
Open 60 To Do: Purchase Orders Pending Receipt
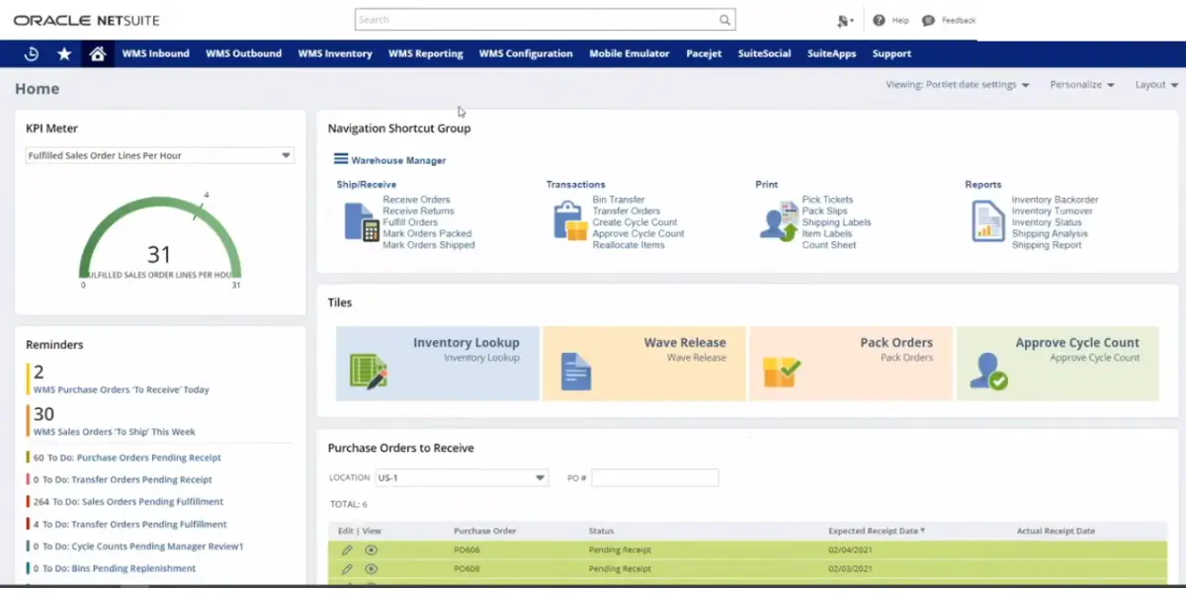[127, 458]
